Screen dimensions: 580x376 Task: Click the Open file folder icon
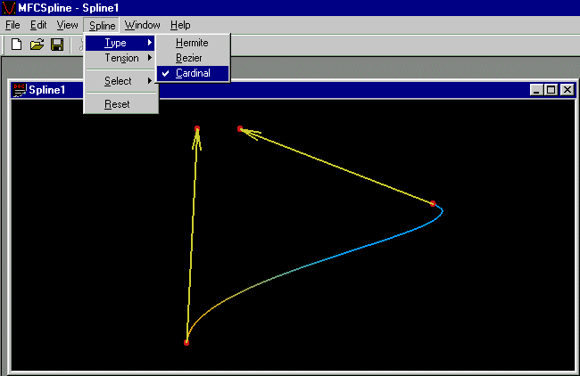(37, 45)
